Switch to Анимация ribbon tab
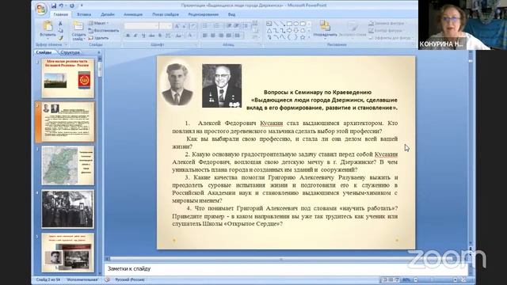 (133, 14)
